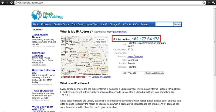Click the site search input field
Image resolution: width=216 pixels, height=112 pixels.
[x=164, y=24]
